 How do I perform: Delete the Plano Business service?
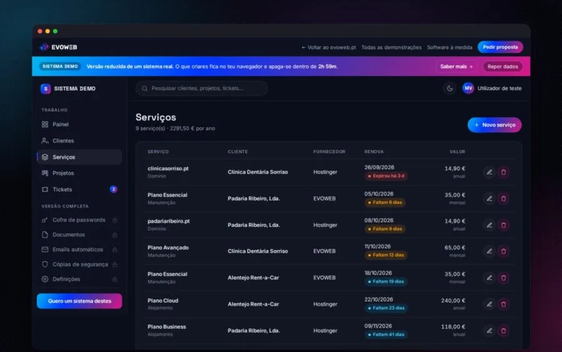(x=503, y=331)
